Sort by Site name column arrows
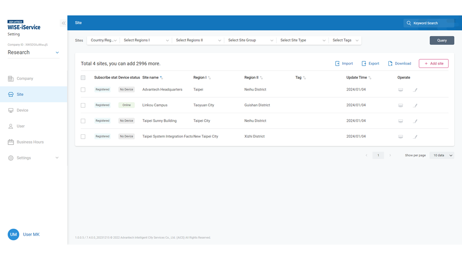This screenshot has width=462, height=260. pos(161,78)
